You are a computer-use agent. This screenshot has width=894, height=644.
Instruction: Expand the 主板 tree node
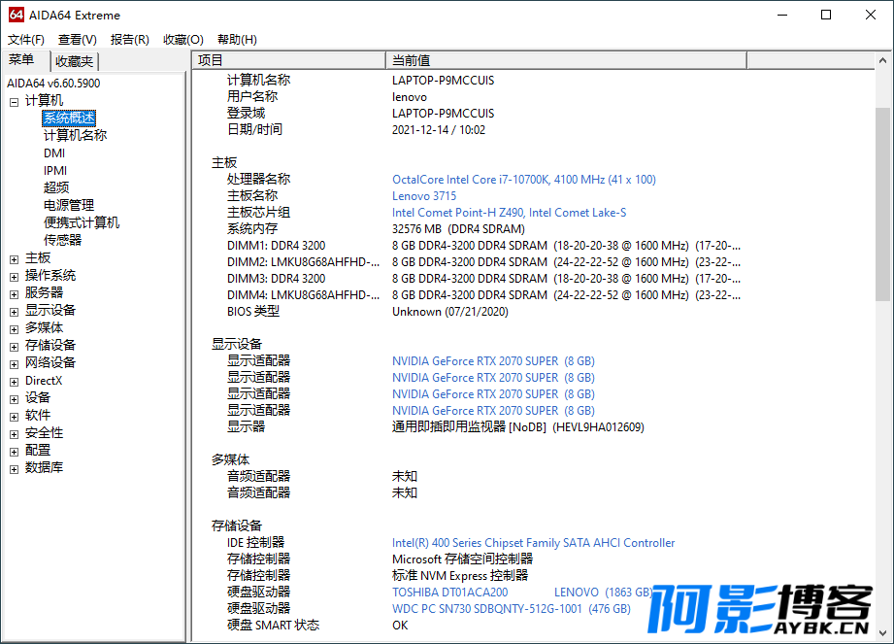(14, 258)
